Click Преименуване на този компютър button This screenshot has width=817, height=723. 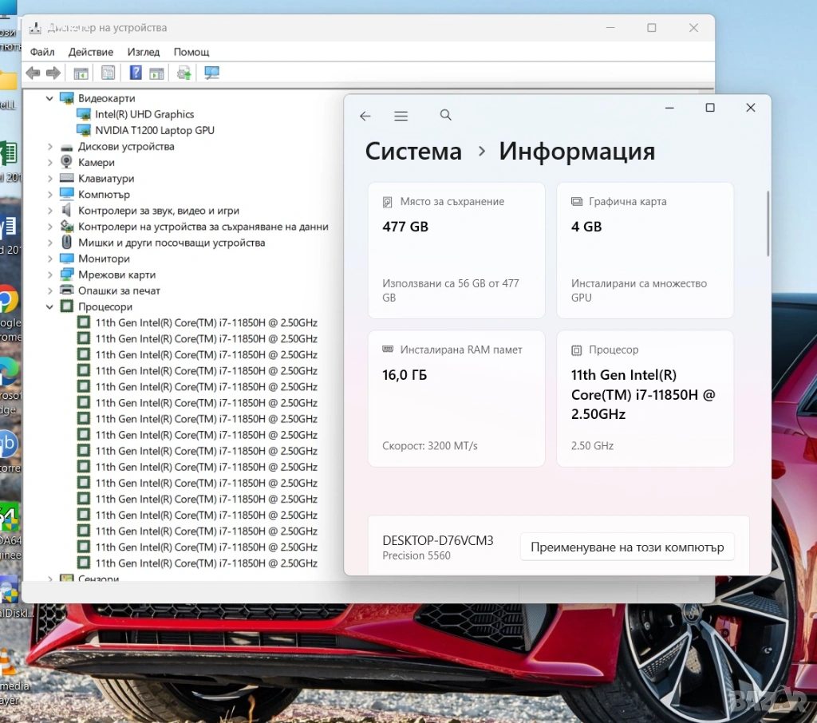[x=626, y=547]
